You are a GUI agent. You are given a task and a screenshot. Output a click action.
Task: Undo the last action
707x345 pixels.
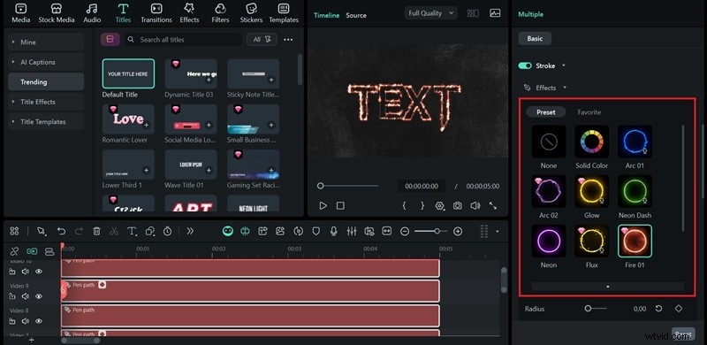click(61, 231)
